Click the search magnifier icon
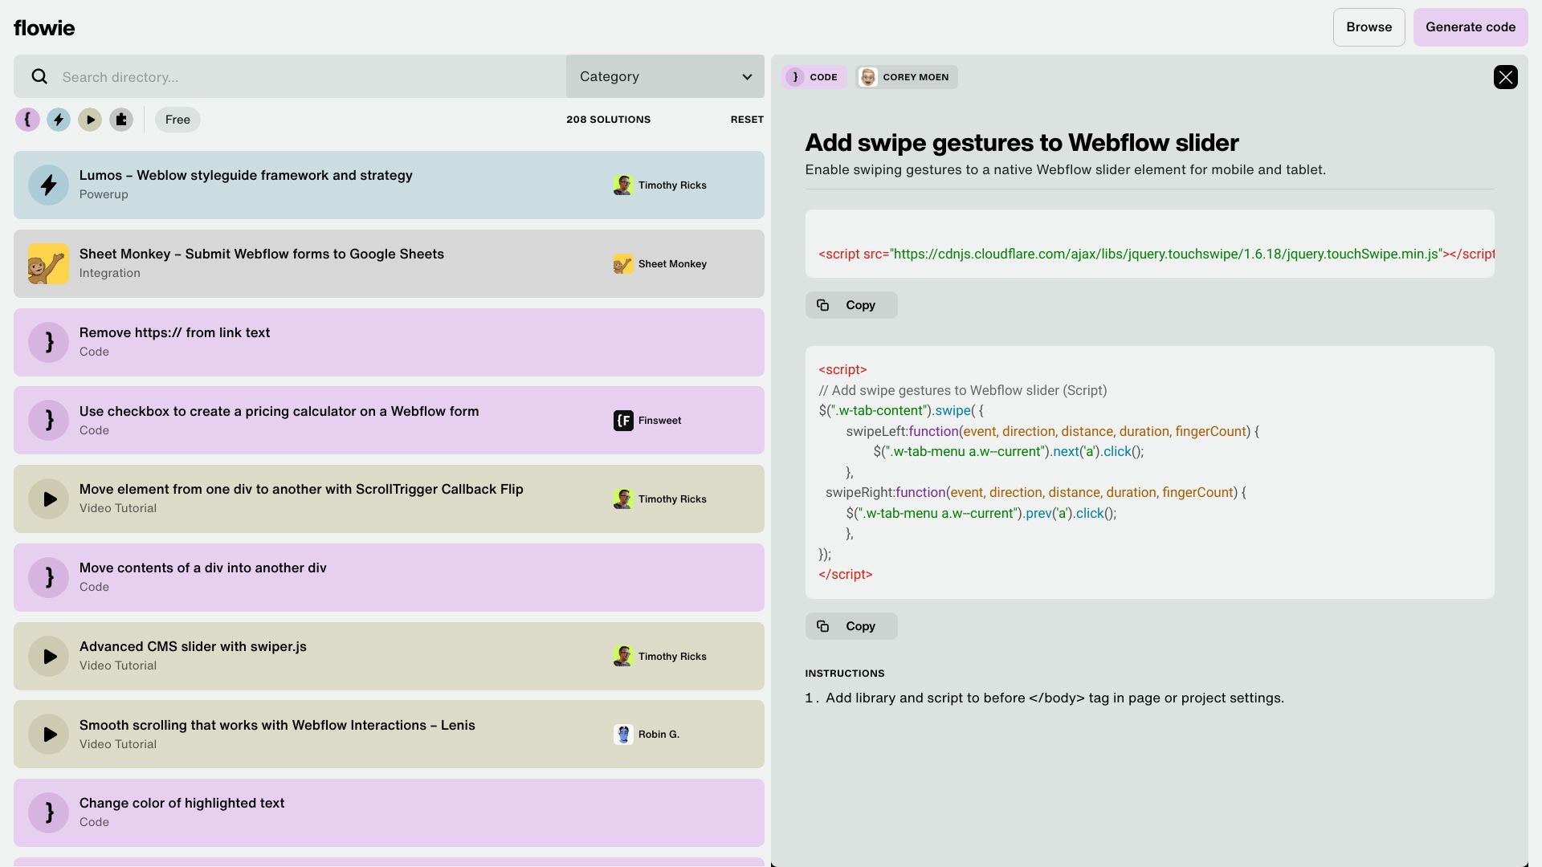This screenshot has height=867, width=1542. [39, 77]
